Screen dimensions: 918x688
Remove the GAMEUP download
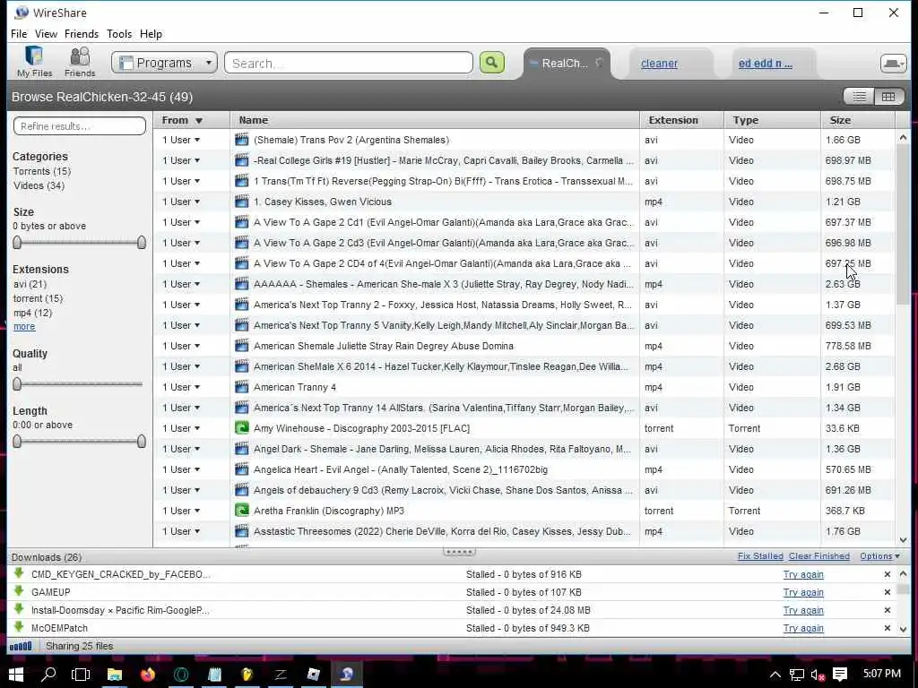click(887, 593)
